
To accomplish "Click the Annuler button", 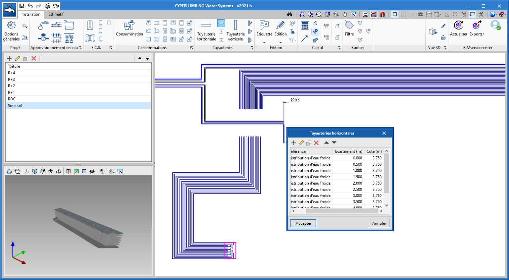I will click(x=379, y=223).
